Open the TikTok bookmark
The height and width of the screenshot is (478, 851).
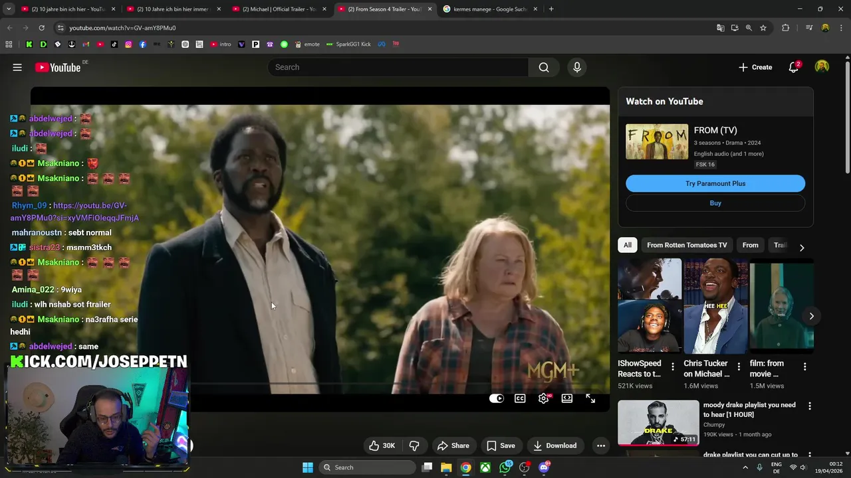click(114, 44)
